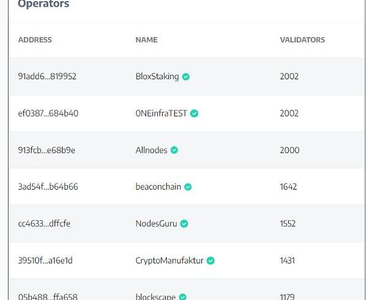
Task: Open operator address 913fcb...e68b9e
Action: tap(46, 150)
